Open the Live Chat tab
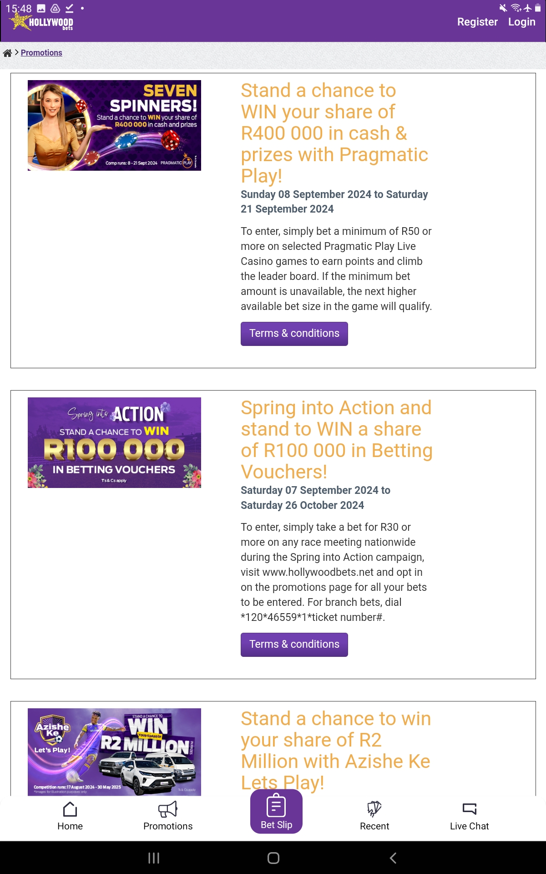The image size is (546, 874). (x=470, y=815)
